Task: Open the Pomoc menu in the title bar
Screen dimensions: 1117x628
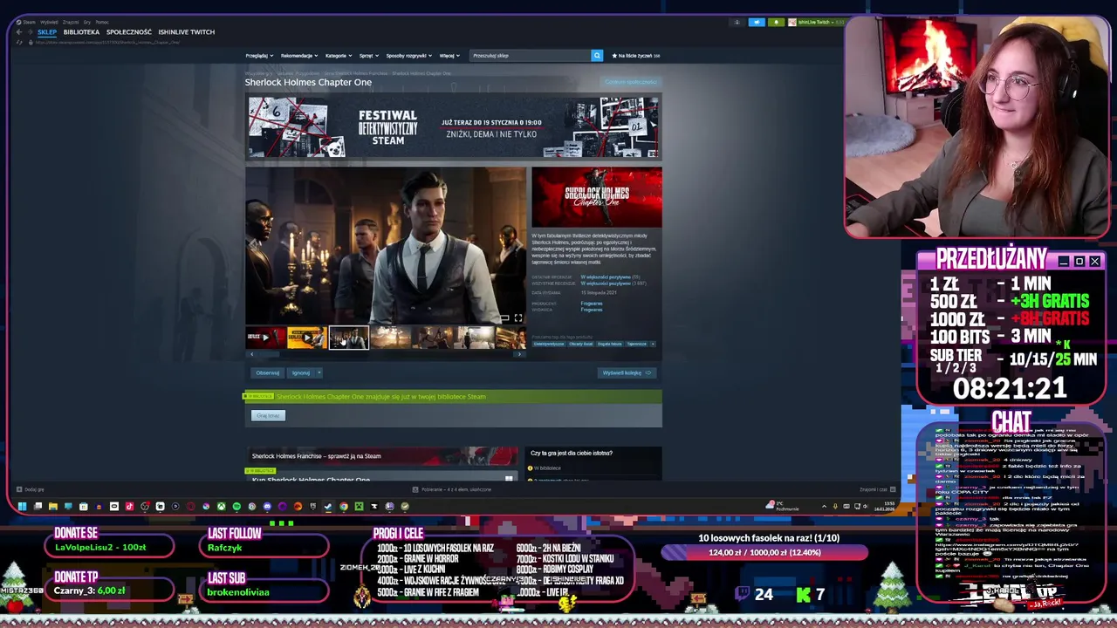Action: 102,22
